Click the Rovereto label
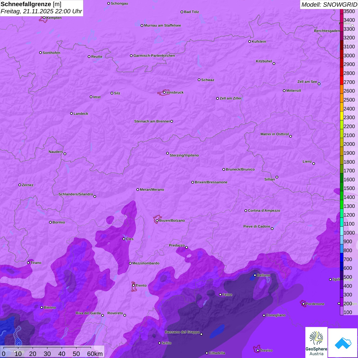Viewport: 358px width, 358px height. [115, 313]
